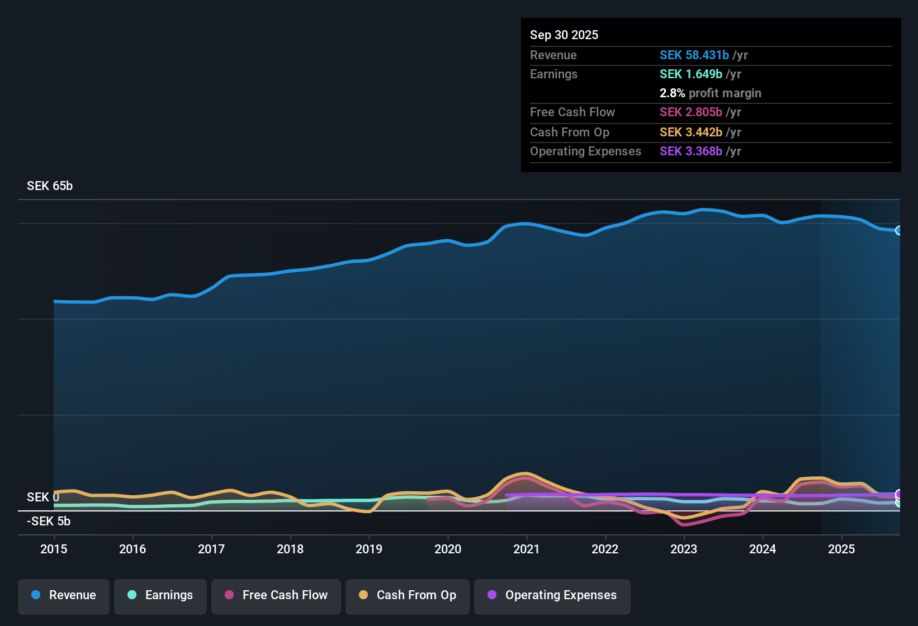Image resolution: width=918 pixels, height=626 pixels.
Task: Click the blue Revenue legend dot
Action: click(x=35, y=595)
